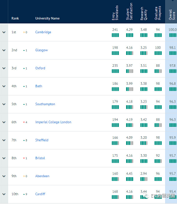Image resolution: width=177 pixels, height=204 pixels.
Task: Click Bristol's Student Satisfaction bar indicator
Action: [x=129, y=161]
